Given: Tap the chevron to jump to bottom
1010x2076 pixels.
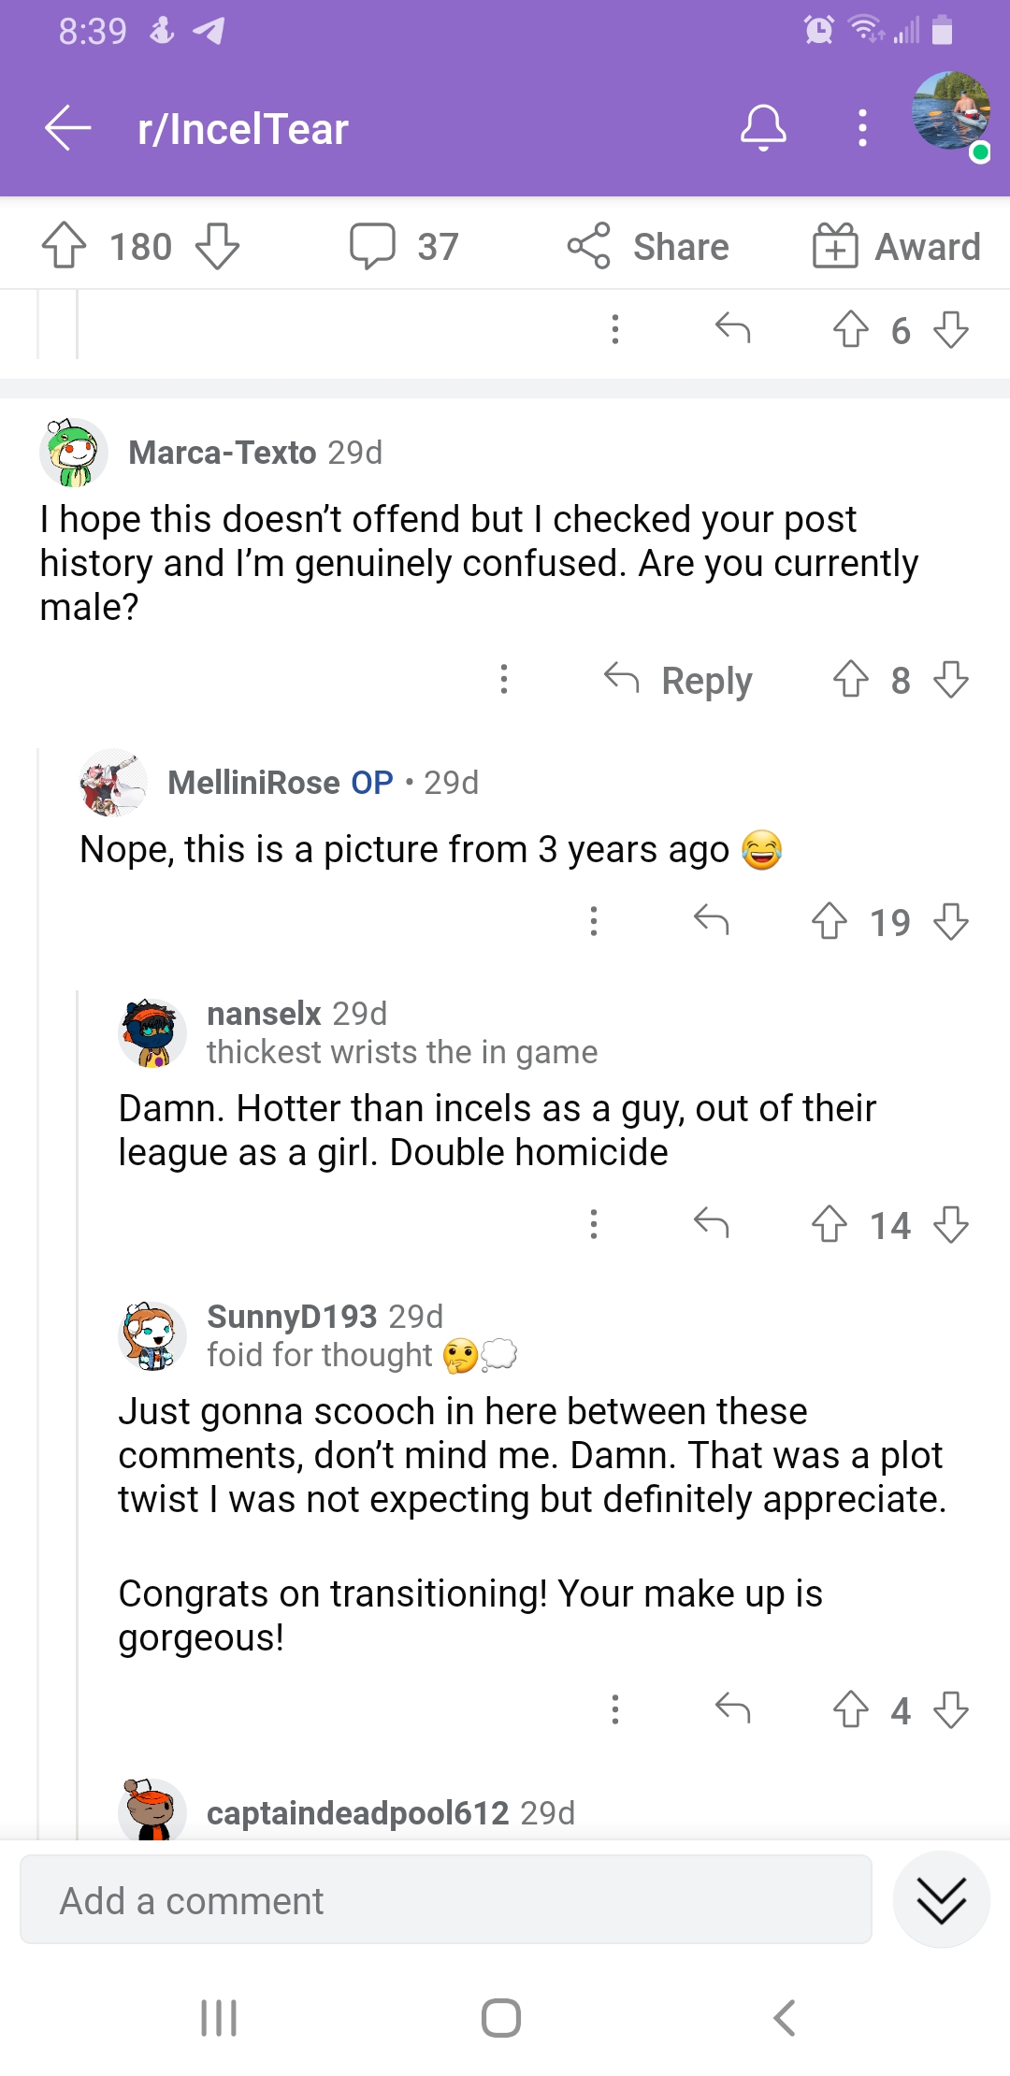Looking at the screenshot, I should pyautogui.click(x=941, y=1899).
